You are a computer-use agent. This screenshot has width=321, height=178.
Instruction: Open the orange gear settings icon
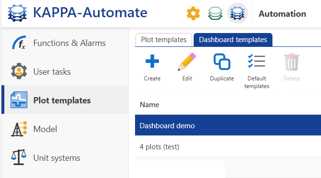(x=193, y=13)
